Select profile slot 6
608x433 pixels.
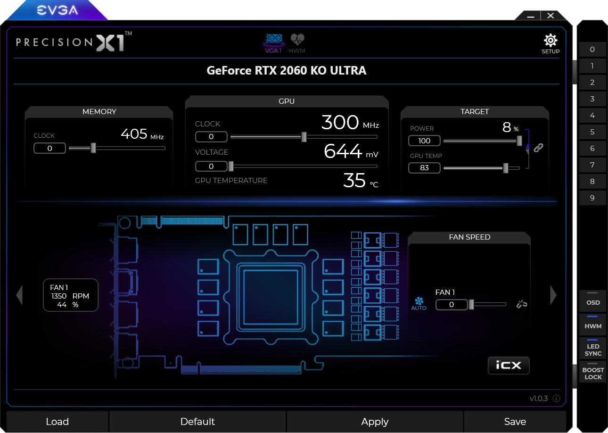tap(592, 149)
